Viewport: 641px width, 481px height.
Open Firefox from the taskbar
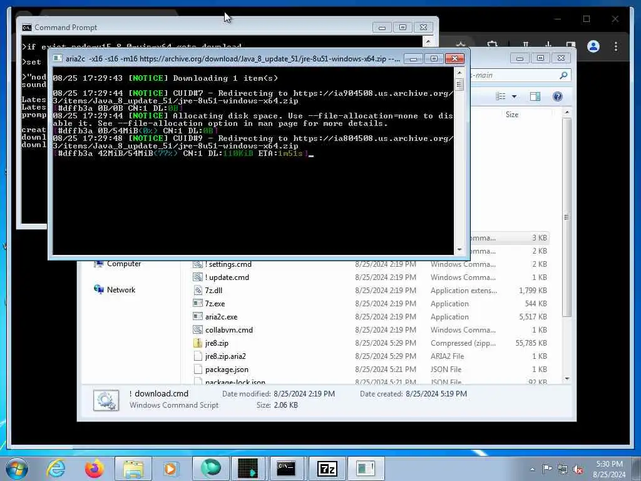point(94,468)
